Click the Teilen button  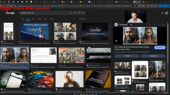coord(127,56)
